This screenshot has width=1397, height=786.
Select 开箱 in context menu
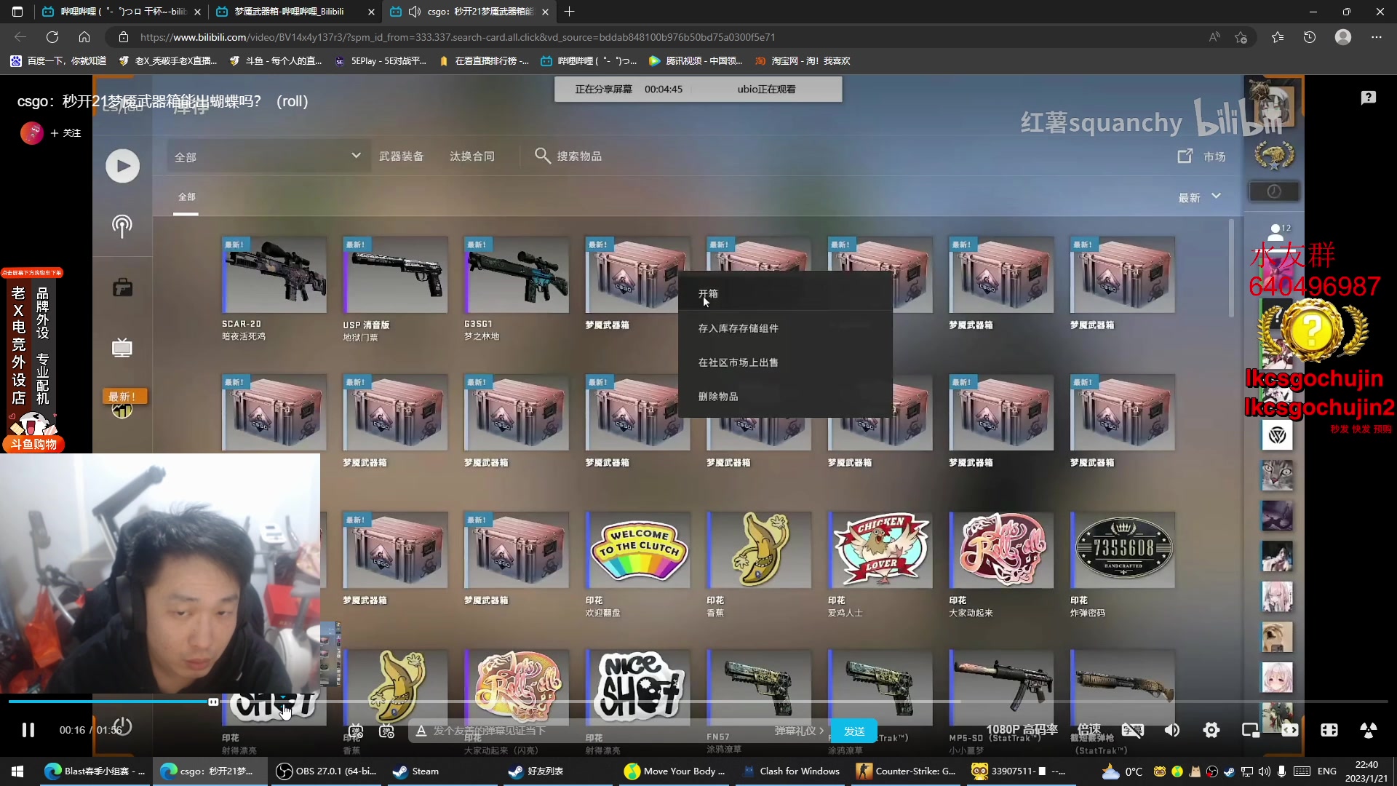point(785,294)
